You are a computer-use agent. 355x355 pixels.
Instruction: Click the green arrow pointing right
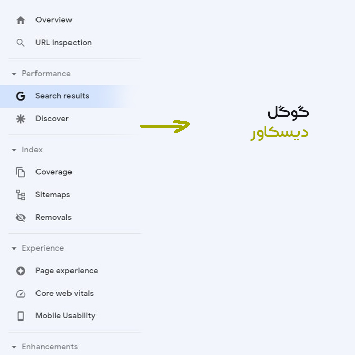(x=165, y=126)
